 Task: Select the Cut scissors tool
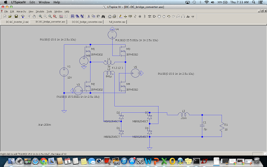coord(88,16)
